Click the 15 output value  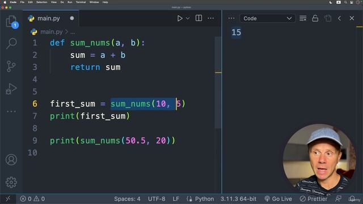point(236,32)
